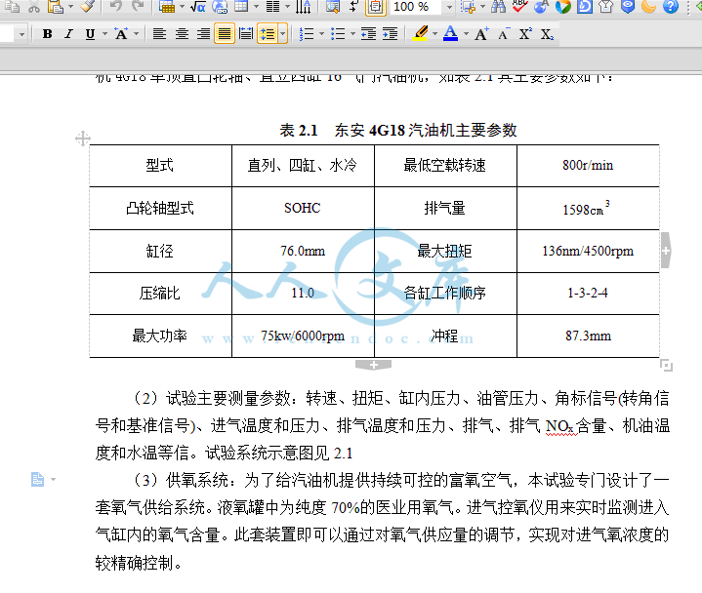Click the Copy icon
Image resolution: width=702 pixels, height=593 pixels.
12,6
